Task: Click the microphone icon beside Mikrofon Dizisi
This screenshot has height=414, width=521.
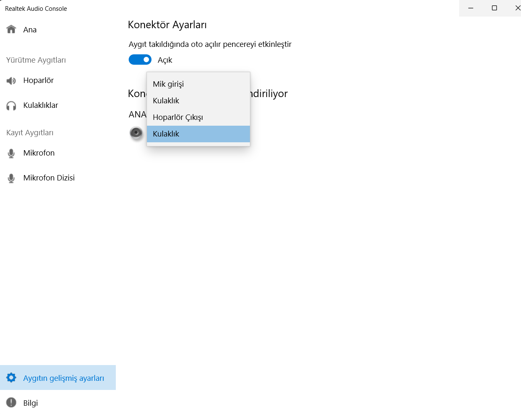Action: tap(11, 178)
